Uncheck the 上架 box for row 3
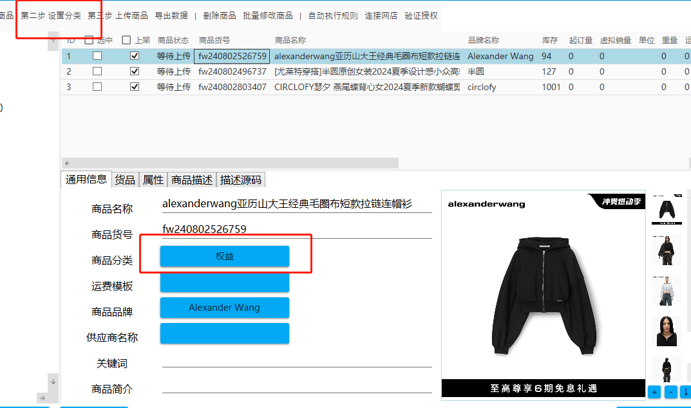The image size is (691, 408). [135, 87]
